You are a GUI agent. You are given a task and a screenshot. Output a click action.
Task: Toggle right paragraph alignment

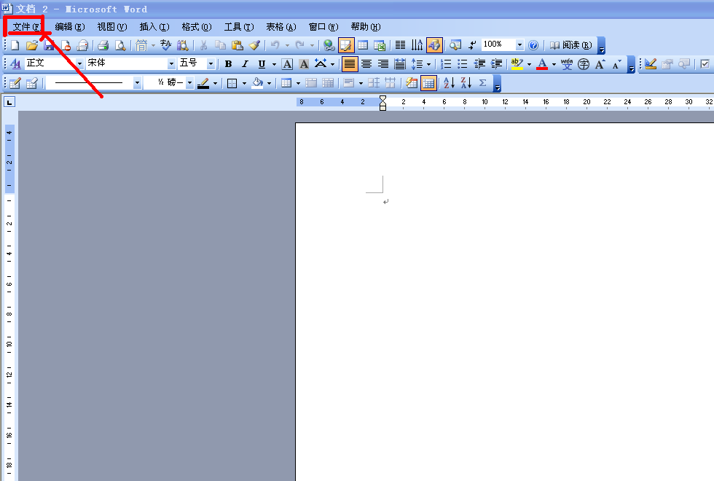coord(383,64)
